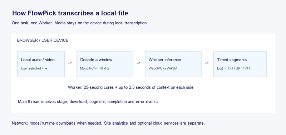Click the 'Whisper inference' title text
This screenshot has height=135, width=286.
pos(165,60)
